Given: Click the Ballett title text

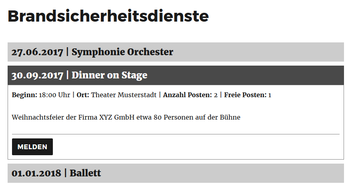Looking at the screenshot, I should point(85,173).
